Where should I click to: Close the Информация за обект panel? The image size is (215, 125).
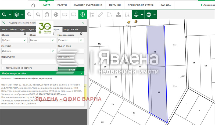(82, 73)
